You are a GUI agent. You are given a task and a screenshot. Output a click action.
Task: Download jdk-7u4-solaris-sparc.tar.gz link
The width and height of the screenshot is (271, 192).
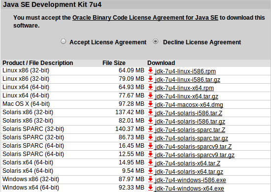tap(191, 138)
